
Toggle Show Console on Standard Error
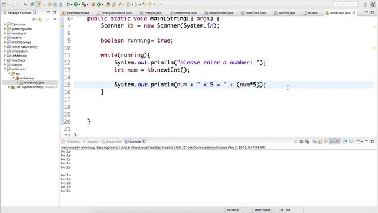click(x=338, y=141)
